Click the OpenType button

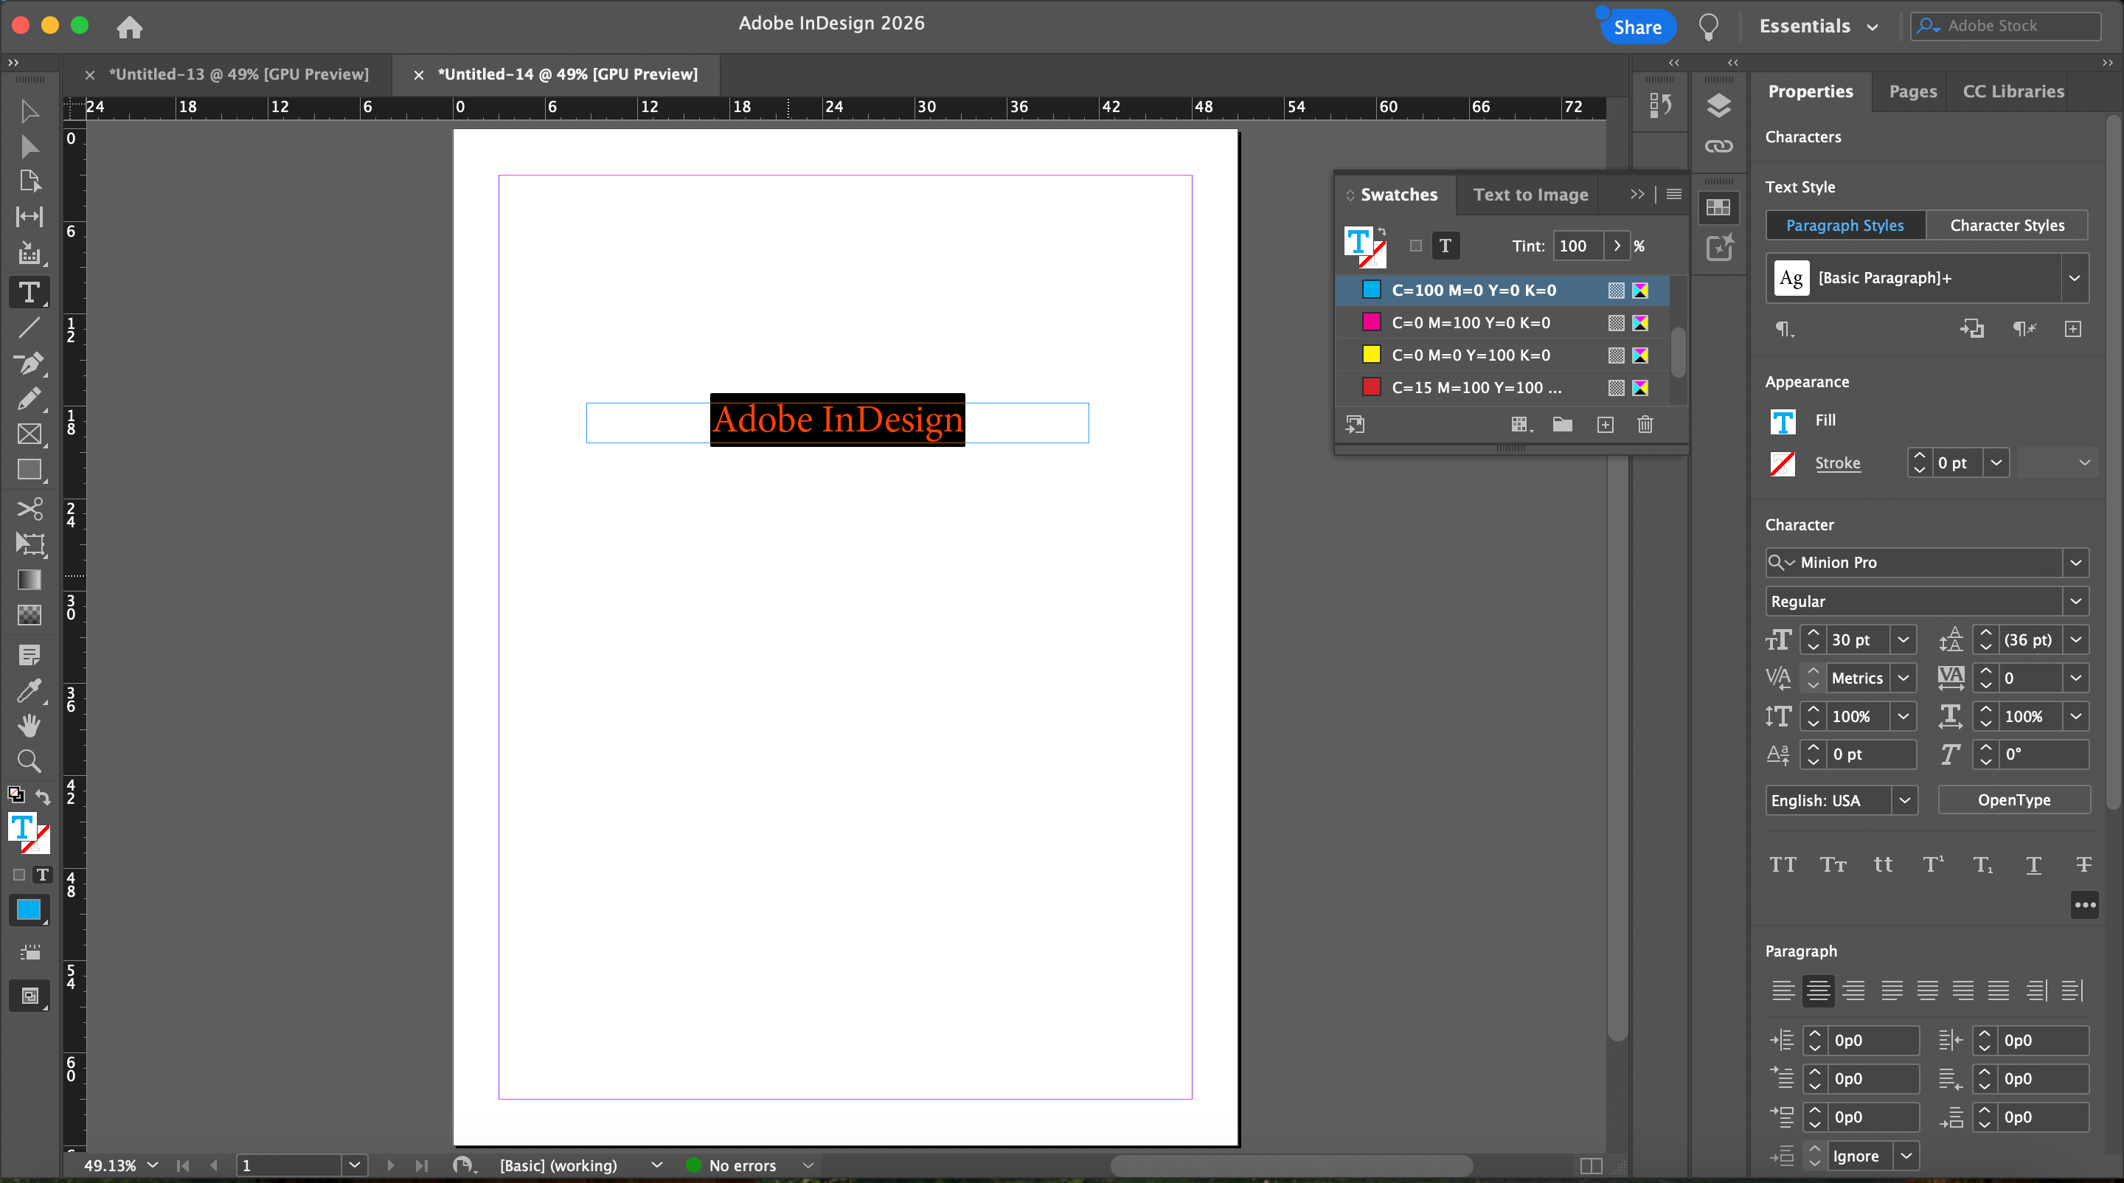coord(2013,799)
